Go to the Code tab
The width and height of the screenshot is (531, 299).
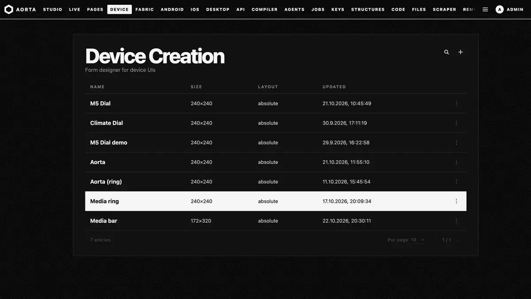(x=398, y=9)
